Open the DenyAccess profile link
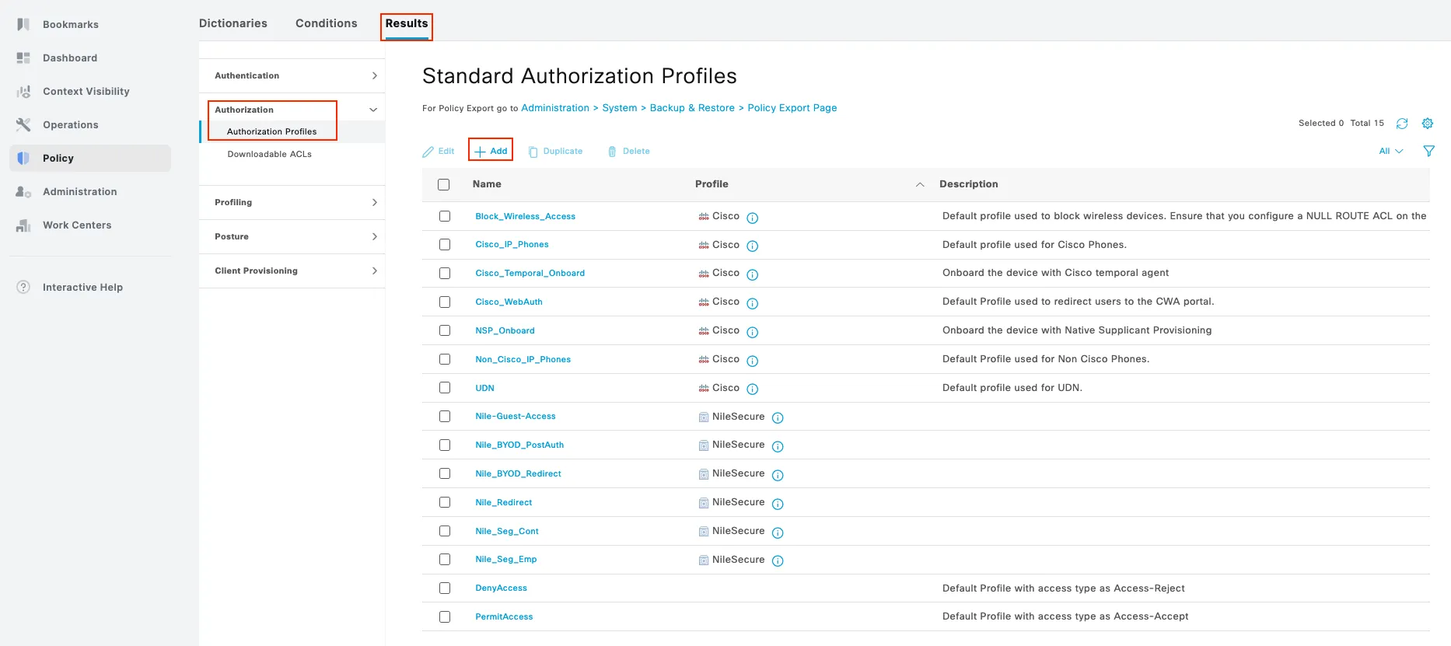This screenshot has width=1451, height=646. pyautogui.click(x=502, y=588)
